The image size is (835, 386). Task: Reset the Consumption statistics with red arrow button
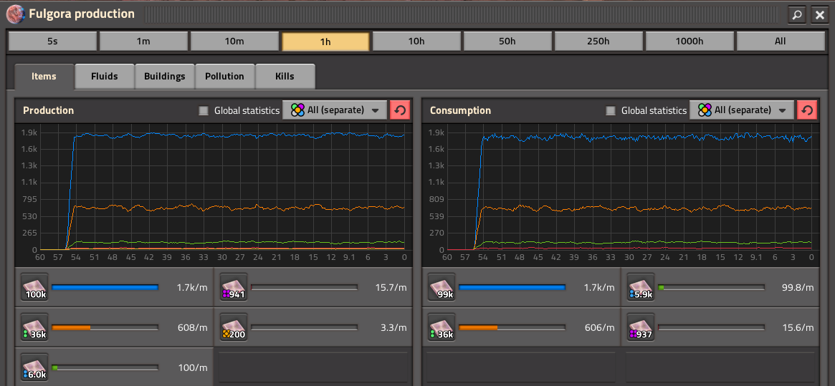tap(807, 110)
